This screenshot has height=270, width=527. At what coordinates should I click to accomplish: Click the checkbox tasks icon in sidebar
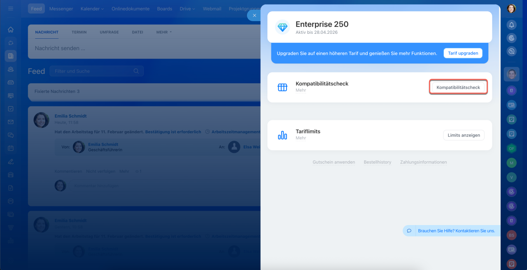pyautogui.click(x=11, y=109)
